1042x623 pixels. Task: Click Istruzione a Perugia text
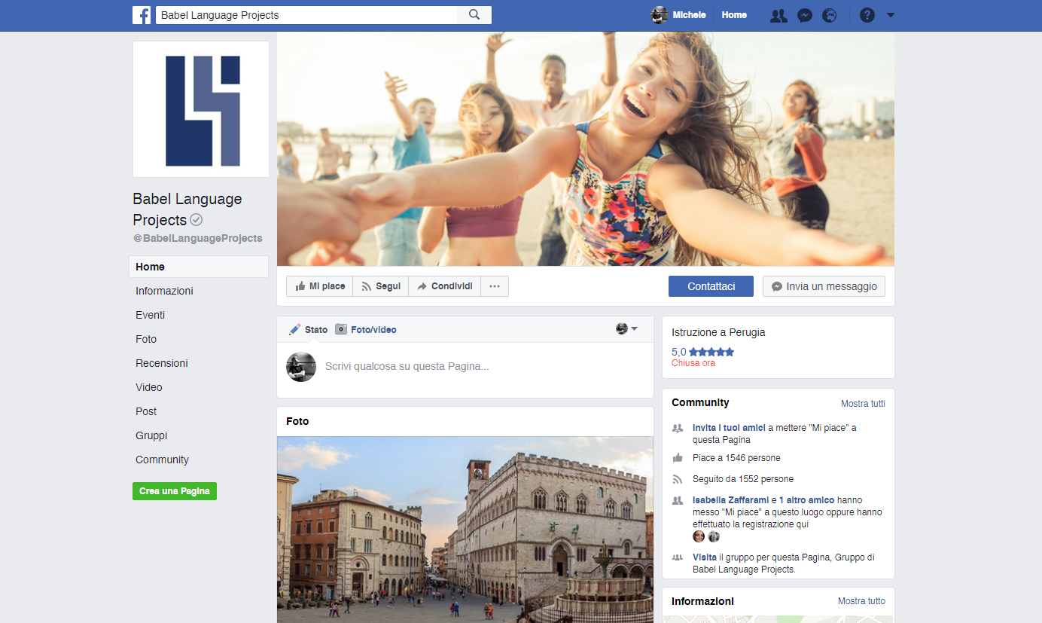pyautogui.click(x=718, y=332)
